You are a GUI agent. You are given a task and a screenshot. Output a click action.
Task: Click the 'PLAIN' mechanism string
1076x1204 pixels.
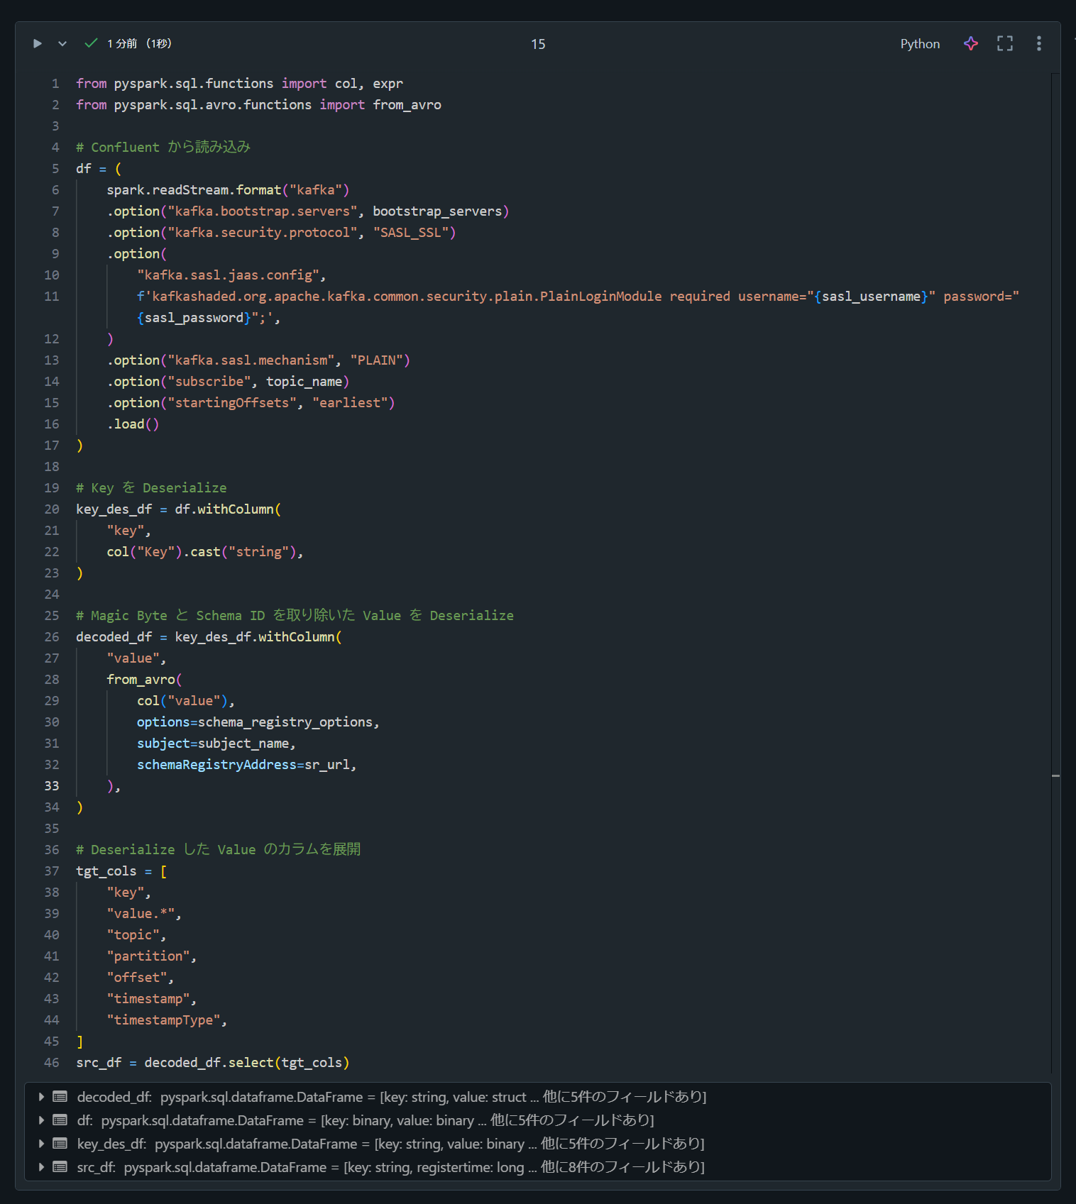click(377, 360)
